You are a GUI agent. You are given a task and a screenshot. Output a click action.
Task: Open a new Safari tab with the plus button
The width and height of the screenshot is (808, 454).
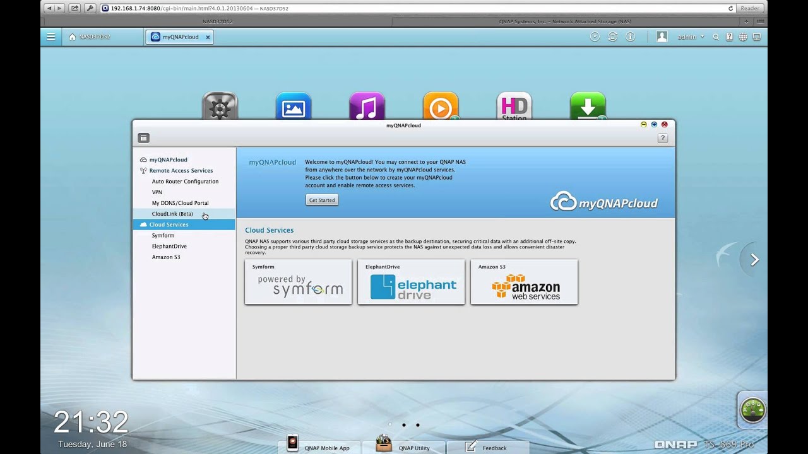point(746,21)
